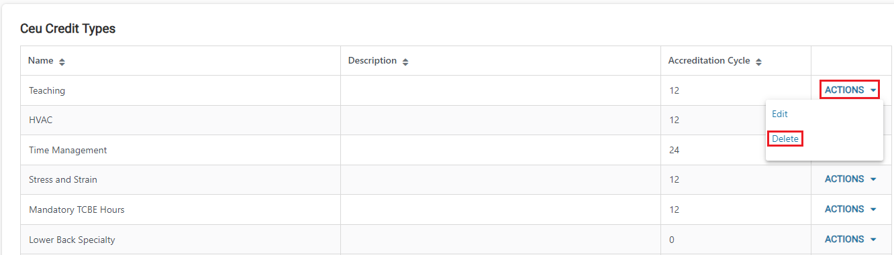Select the HVAC row name cell
Image resolution: width=894 pixels, height=255 pixels.
[x=181, y=120]
